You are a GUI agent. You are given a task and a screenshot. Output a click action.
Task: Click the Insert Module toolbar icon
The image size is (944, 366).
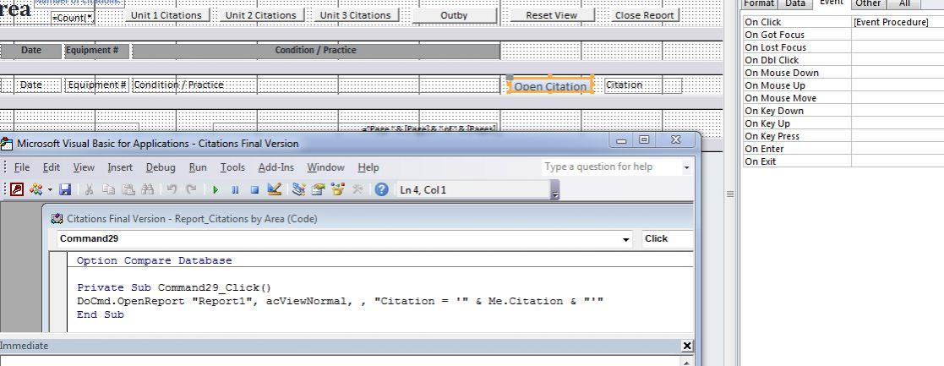point(36,189)
